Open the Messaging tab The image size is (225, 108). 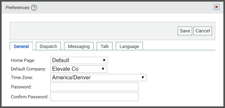[x=79, y=46]
